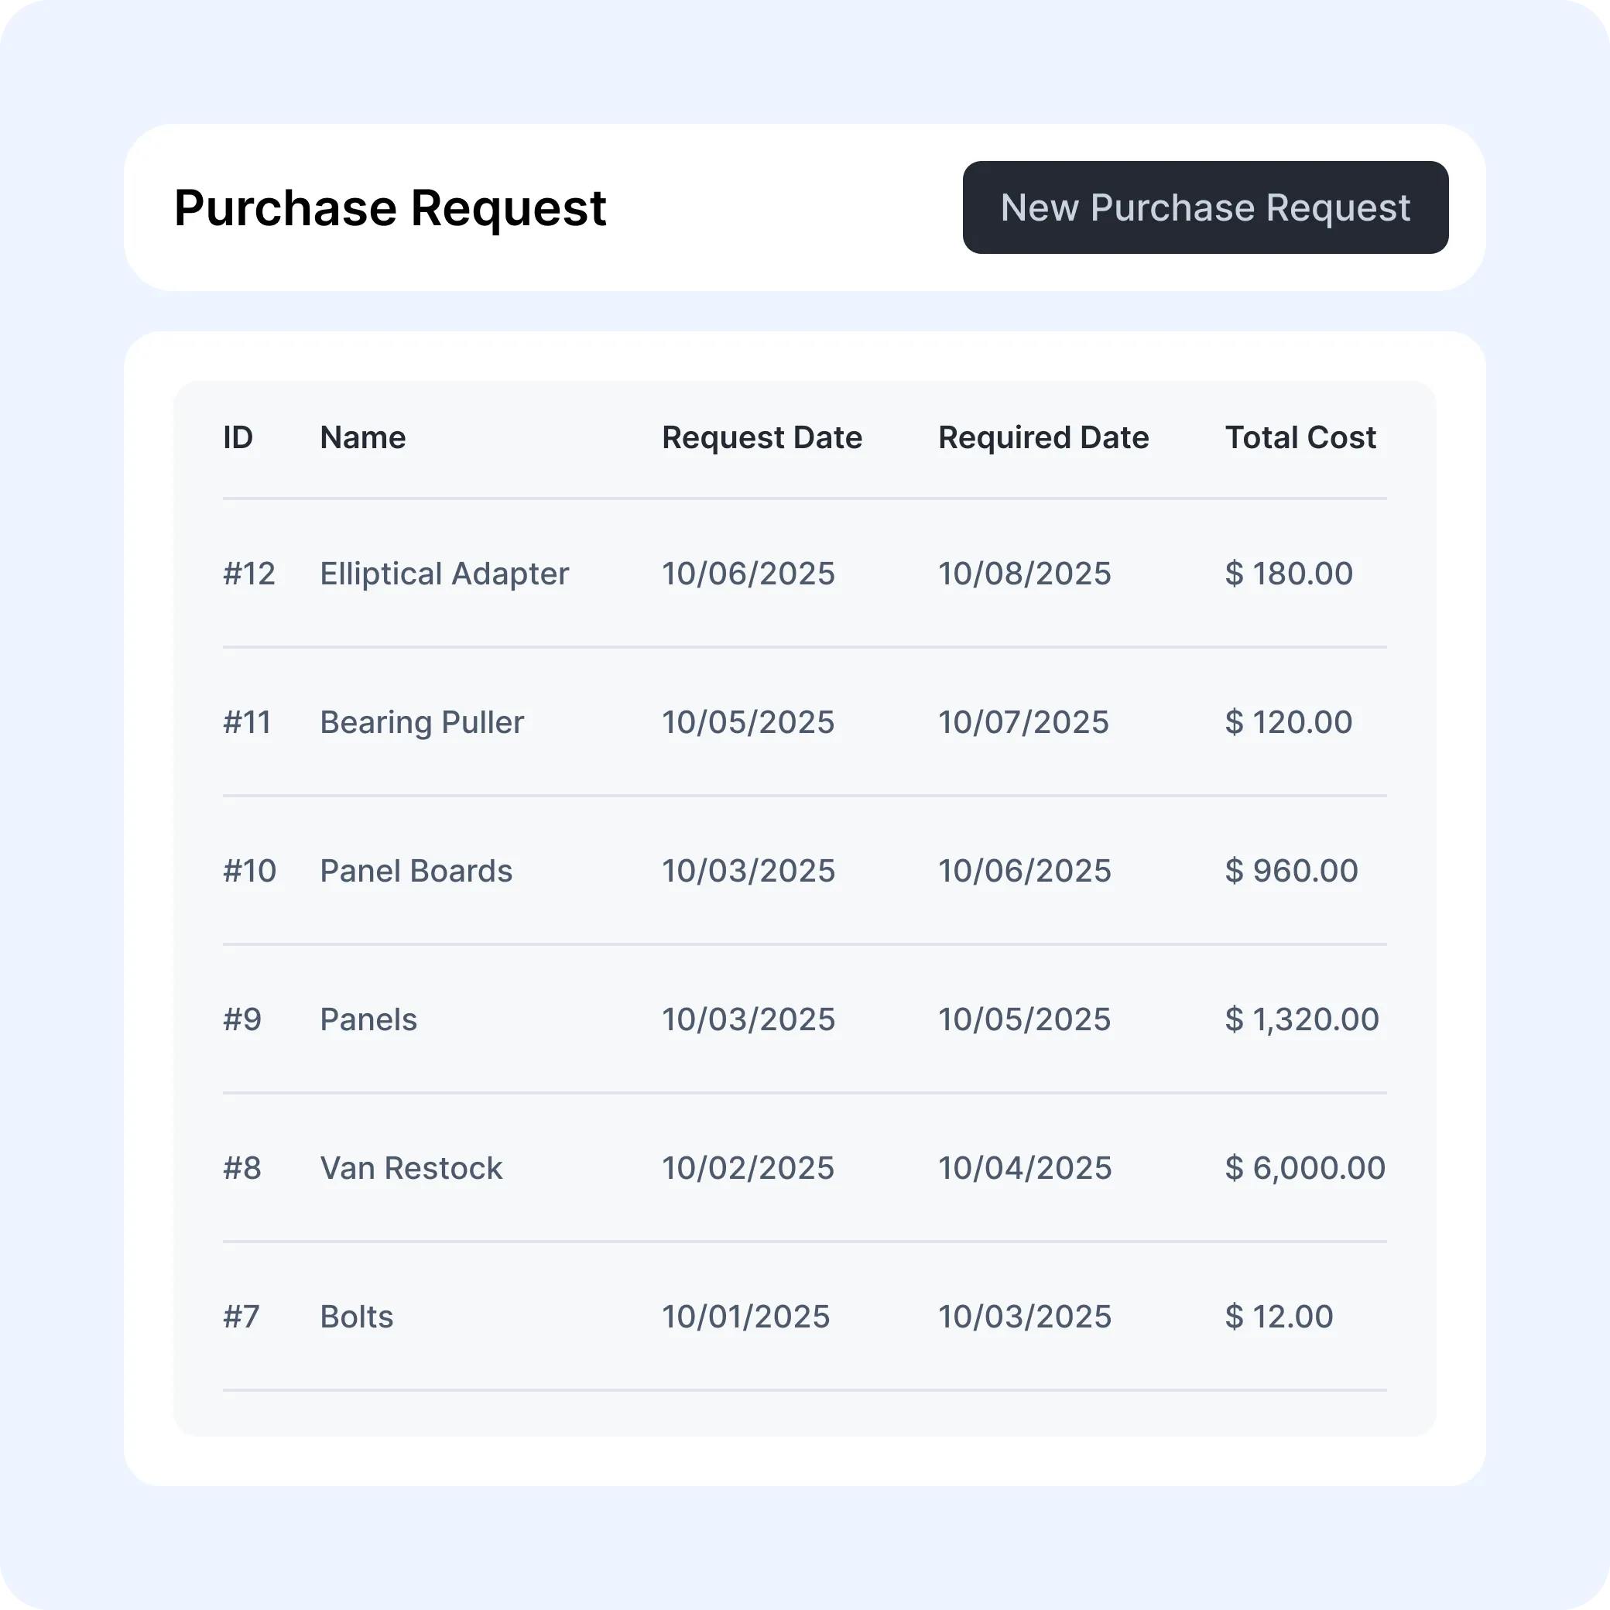This screenshot has height=1610, width=1610.
Task: Select row ID #9
Action: 241,1019
